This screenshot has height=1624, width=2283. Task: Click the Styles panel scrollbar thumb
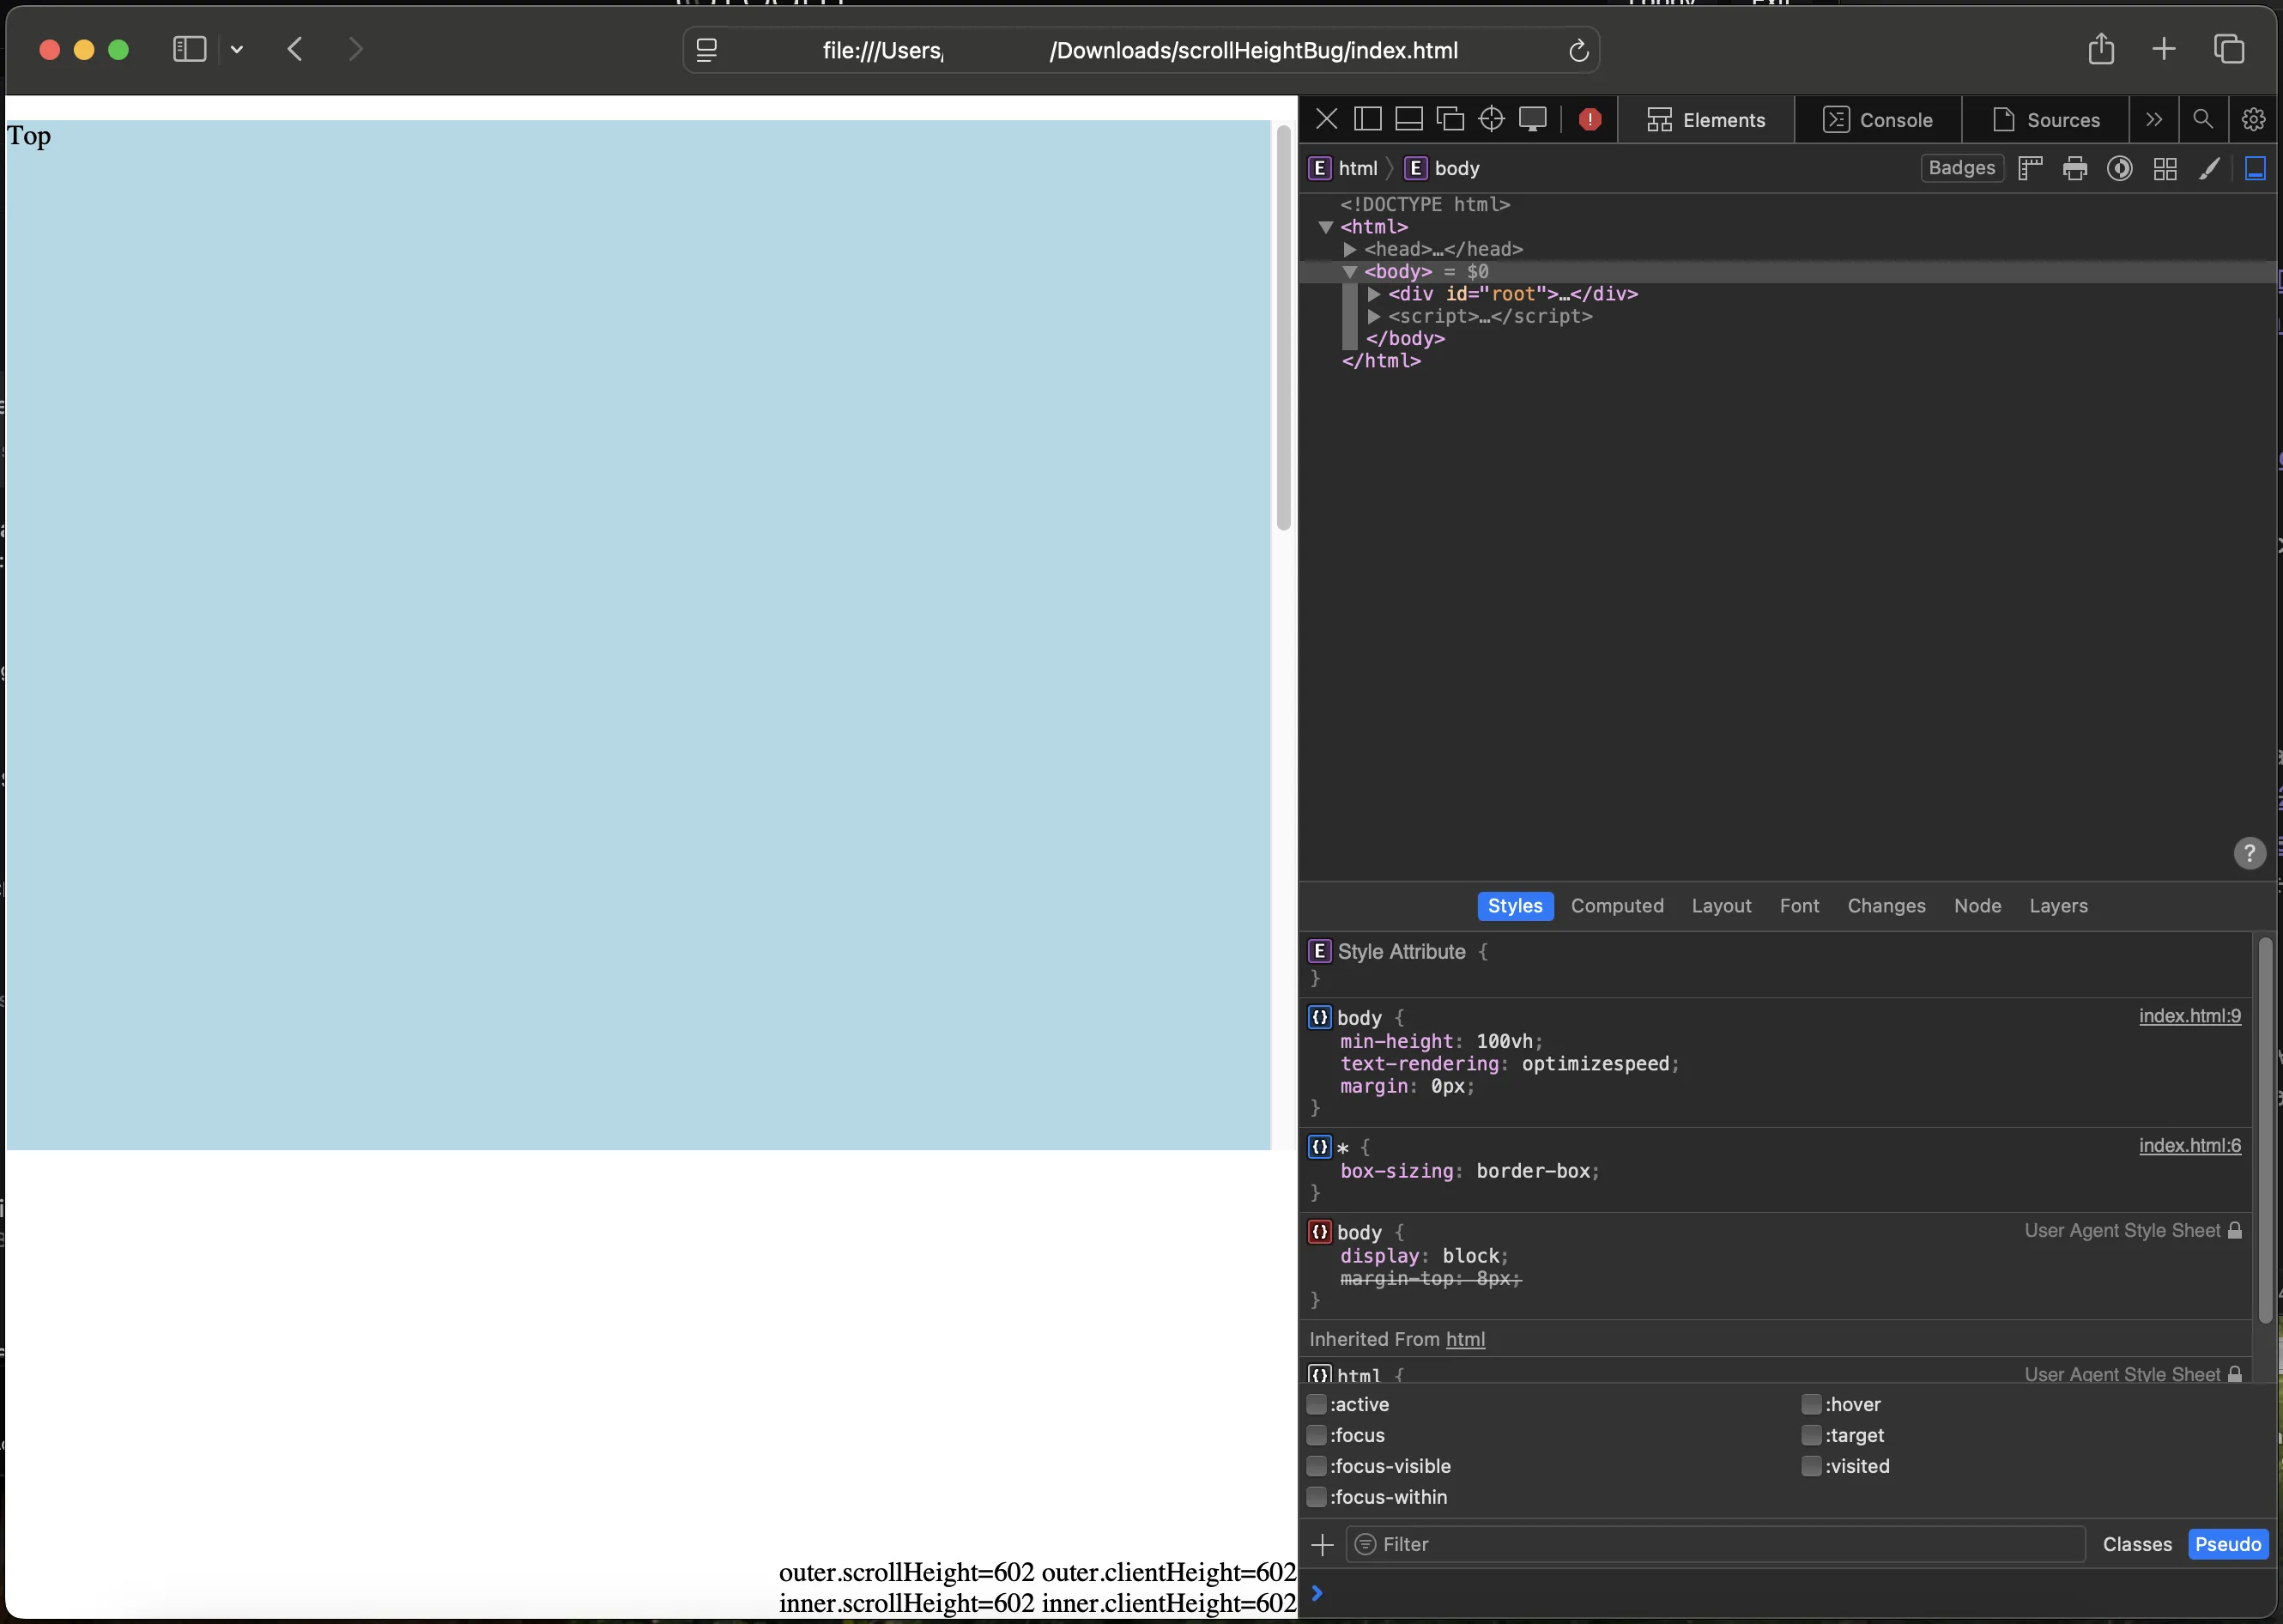coord(2264,1131)
